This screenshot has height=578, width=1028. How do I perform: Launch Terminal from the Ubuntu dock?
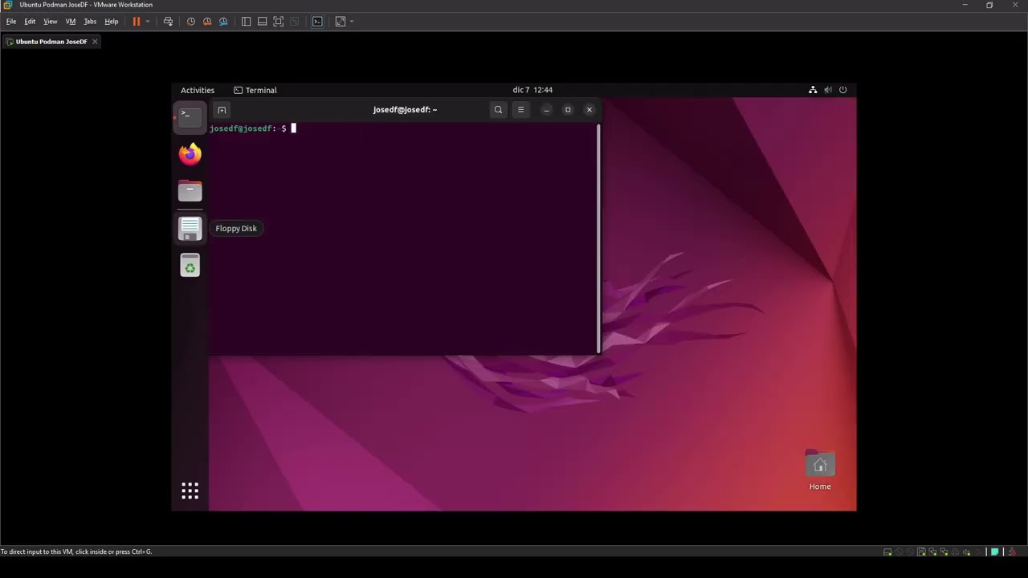tap(190, 116)
